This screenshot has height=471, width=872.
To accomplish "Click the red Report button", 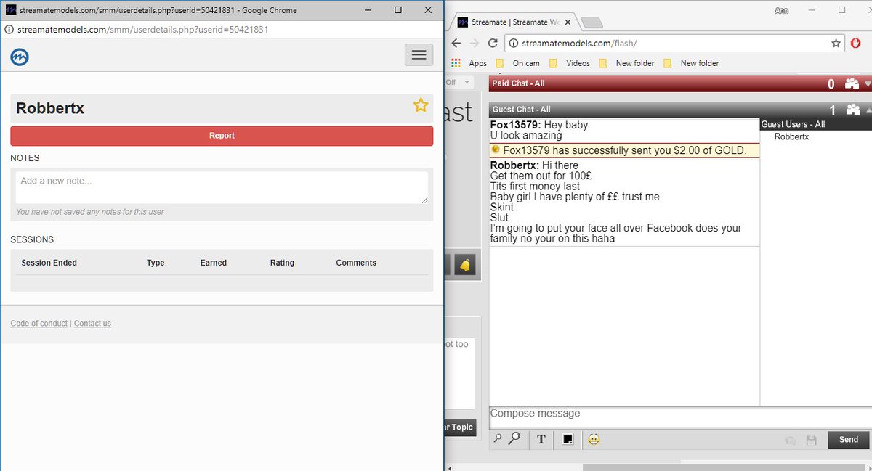I will point(222,136).
